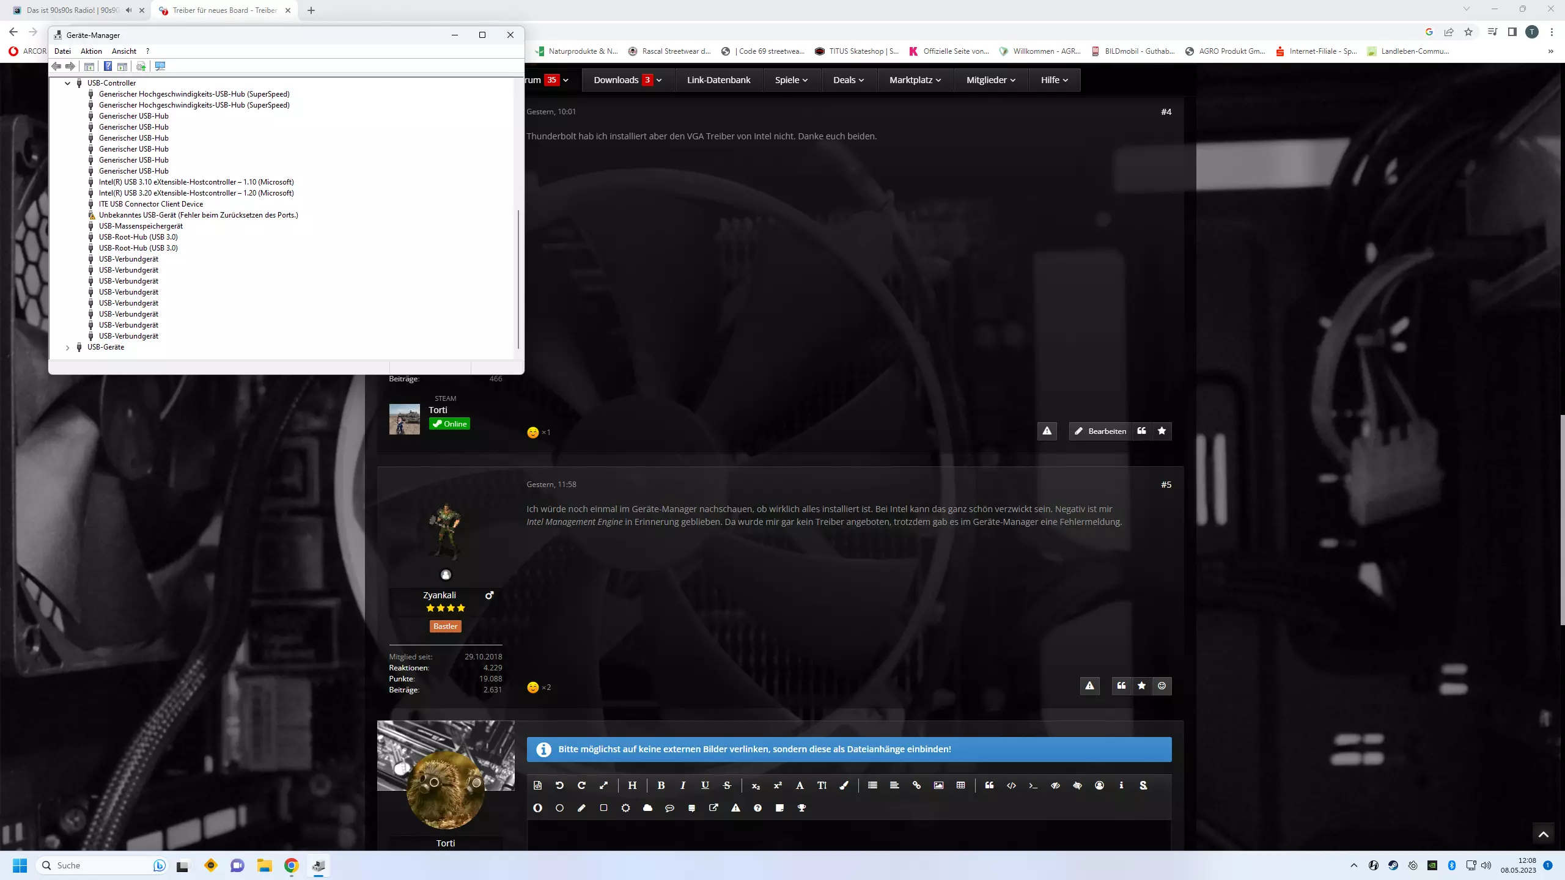This screenshot has width=1565, height=880.
Task: Open the text alignment dropdown in the editor
Action: (894, 785)
